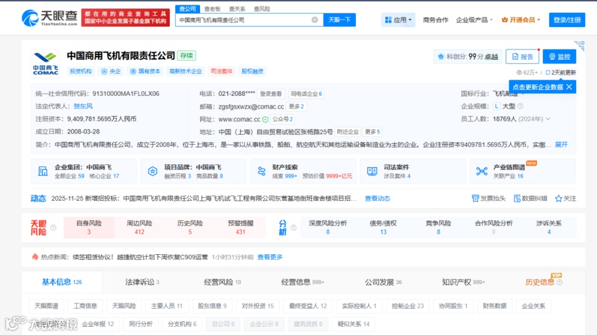Click the 天眼一下 search button

point(339,20)
